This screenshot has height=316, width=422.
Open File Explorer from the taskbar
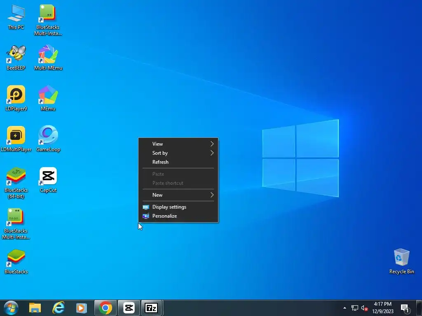click(x=35, y=308)
